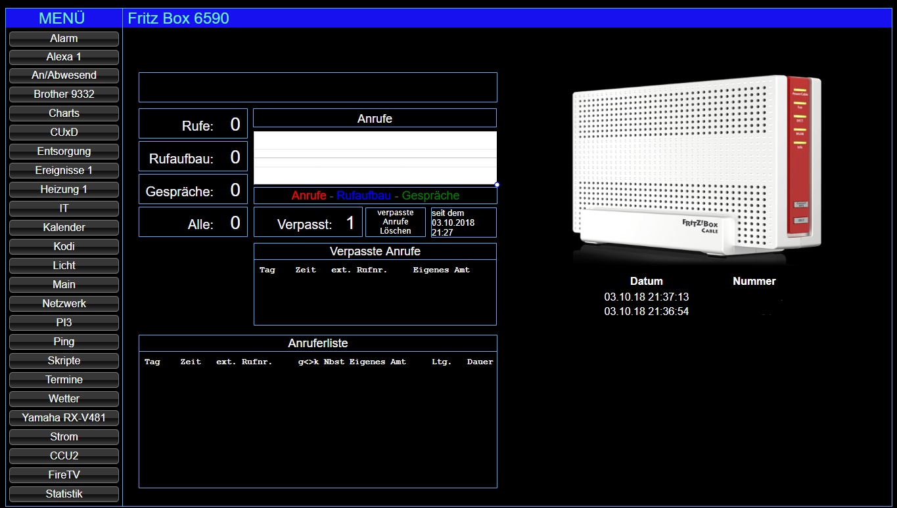Screen dimensions: 897x508
Task: Open the Statistik page
Action: (x=64, y=494)
